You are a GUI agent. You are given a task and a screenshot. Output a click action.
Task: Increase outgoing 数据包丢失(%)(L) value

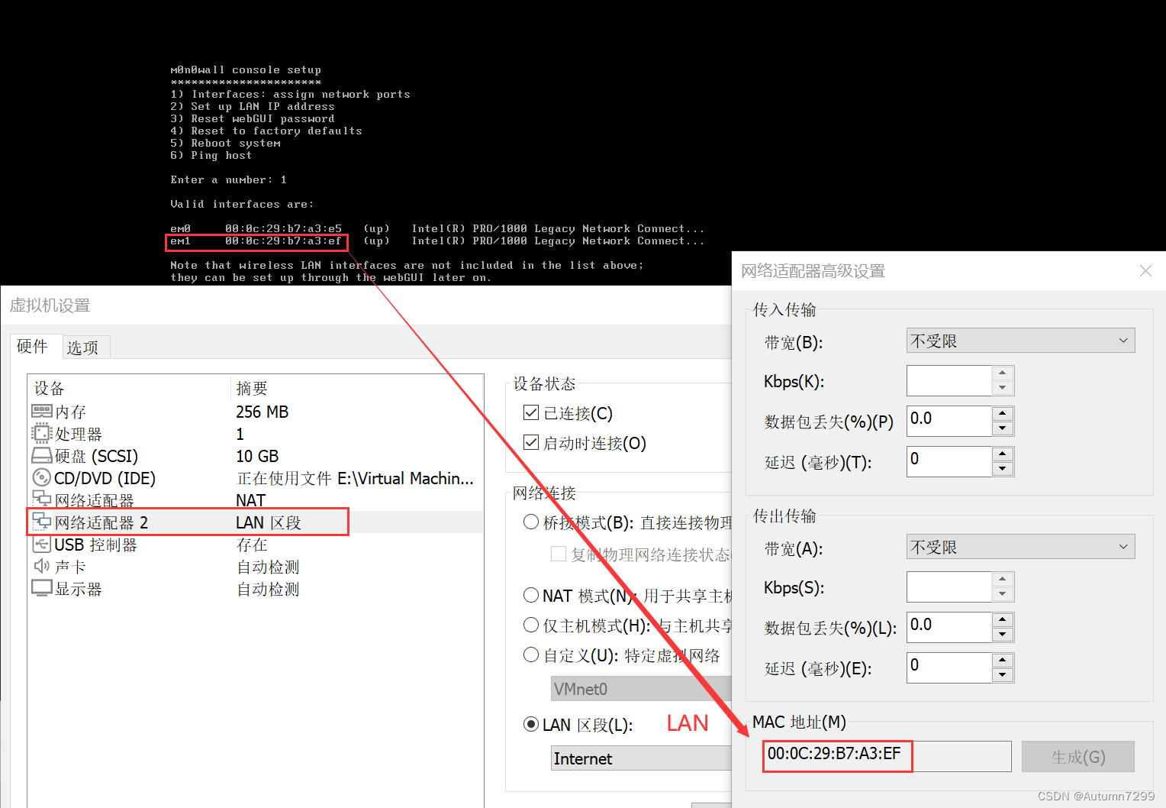(1003, 619)
